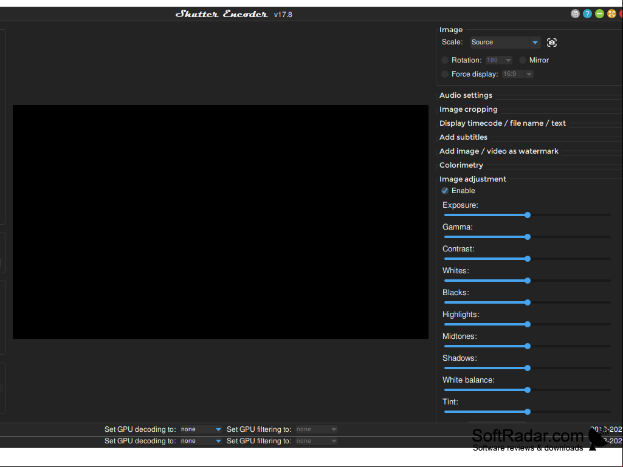Expand the Audio settings section
The width and height of the screenshot is (623, 467).
466,95
